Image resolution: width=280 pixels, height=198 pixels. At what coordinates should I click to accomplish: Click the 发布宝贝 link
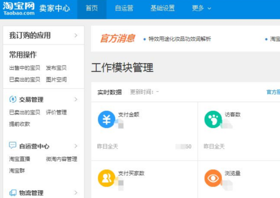[56, 68]
